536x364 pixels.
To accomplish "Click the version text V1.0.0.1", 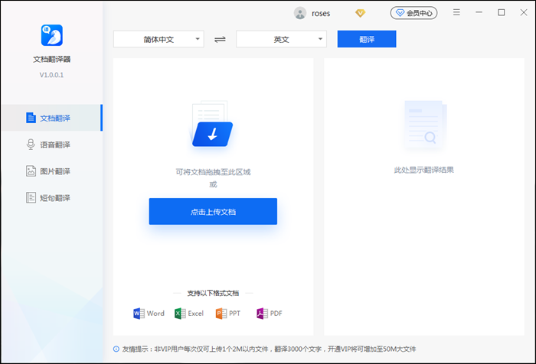I will 51,75.
